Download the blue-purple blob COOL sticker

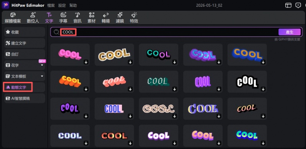[x=219, y=62]
